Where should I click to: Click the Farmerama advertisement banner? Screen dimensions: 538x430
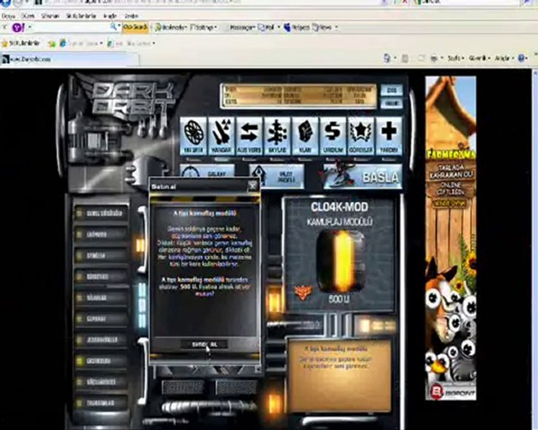click(x=451, y=238)
